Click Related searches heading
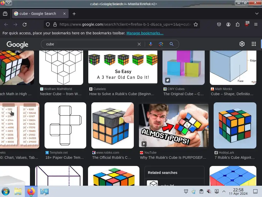This screenshot has width=262, height=197. 162,173
